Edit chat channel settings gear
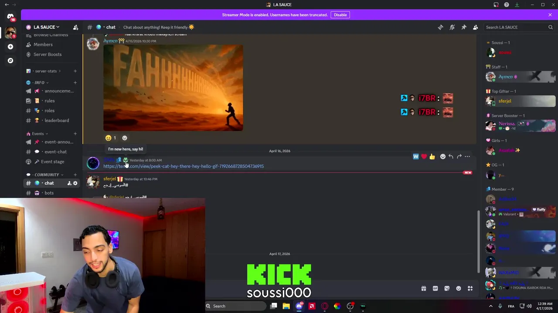This screenshot has height=313, width=558. coord(75,183)
